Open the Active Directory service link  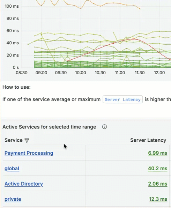pyautogui.click(x=24, y=184)
